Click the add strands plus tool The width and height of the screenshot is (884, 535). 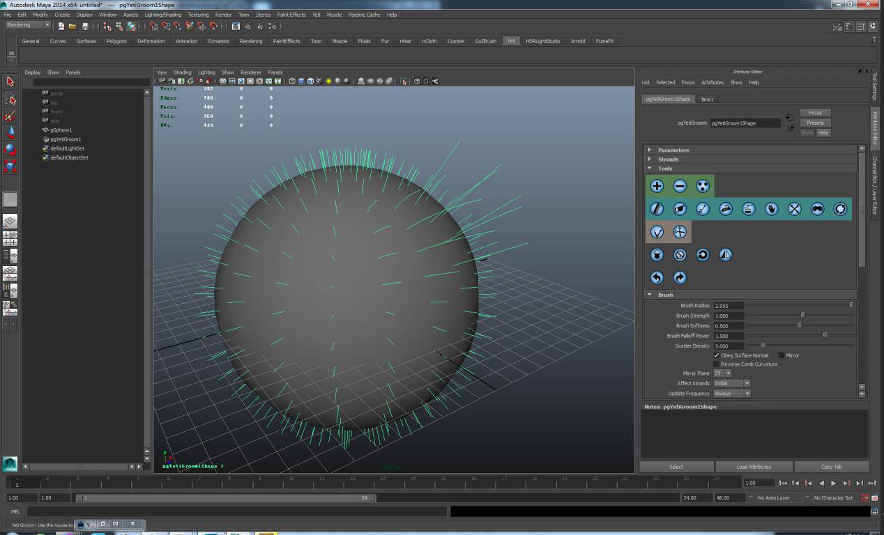pos(657,186)
